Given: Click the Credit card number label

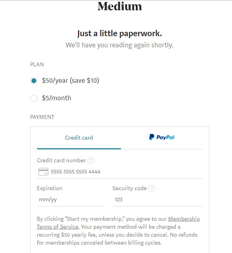Looking at the screenshot, I should [61, 160].
